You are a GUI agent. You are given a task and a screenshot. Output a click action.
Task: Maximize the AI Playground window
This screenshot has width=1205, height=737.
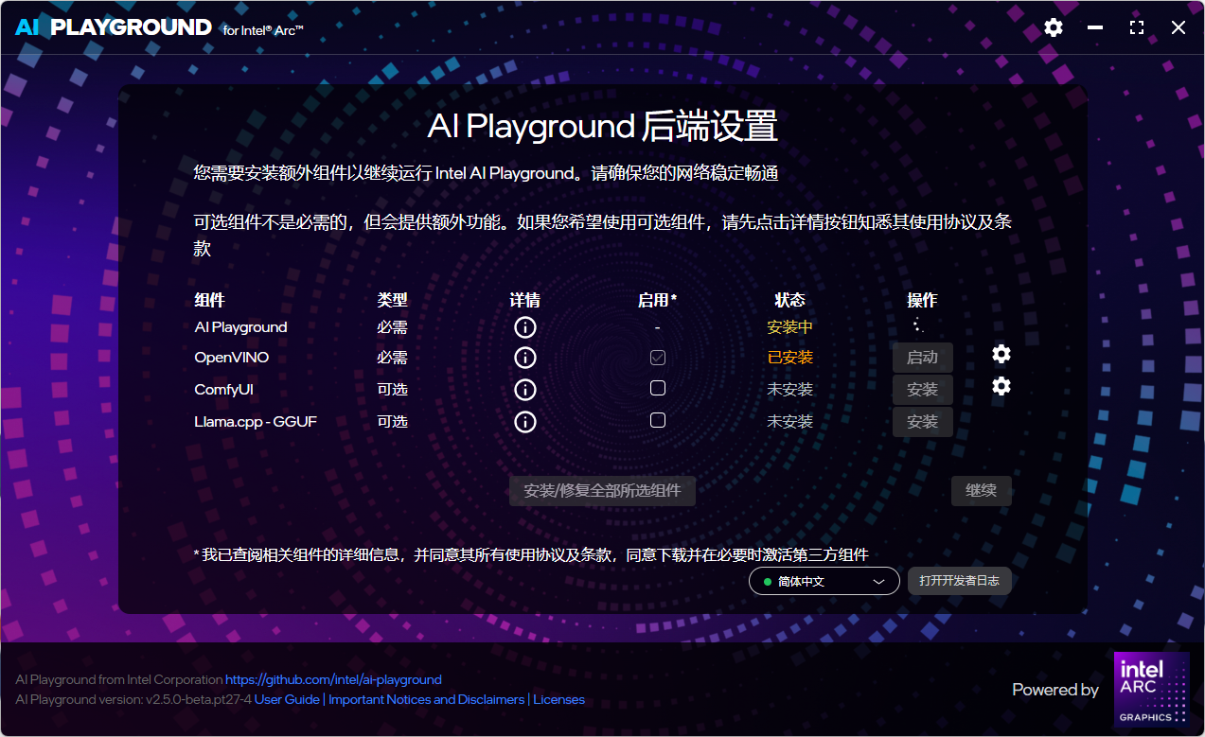(1137, 27)
